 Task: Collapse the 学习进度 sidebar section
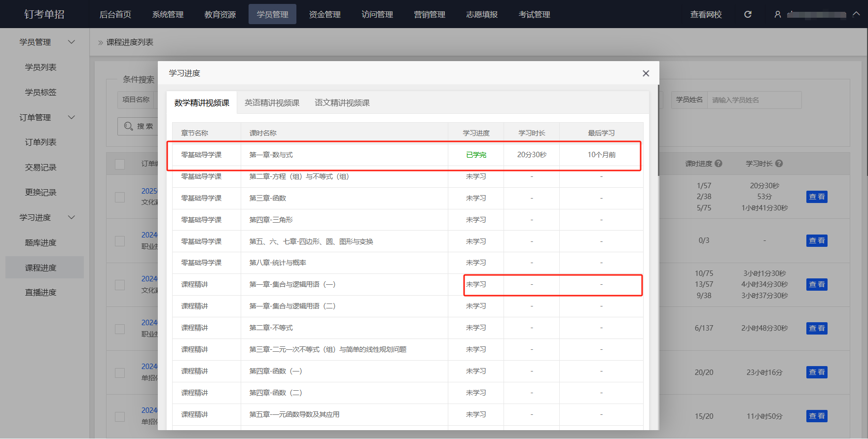[x=72, y=217]
